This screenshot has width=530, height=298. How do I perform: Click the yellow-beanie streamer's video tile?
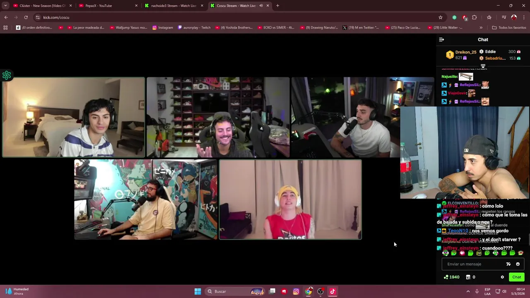(290, 199)
